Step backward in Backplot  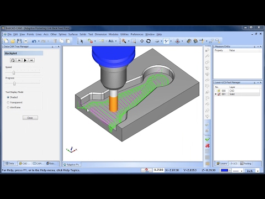pos(19,60)
